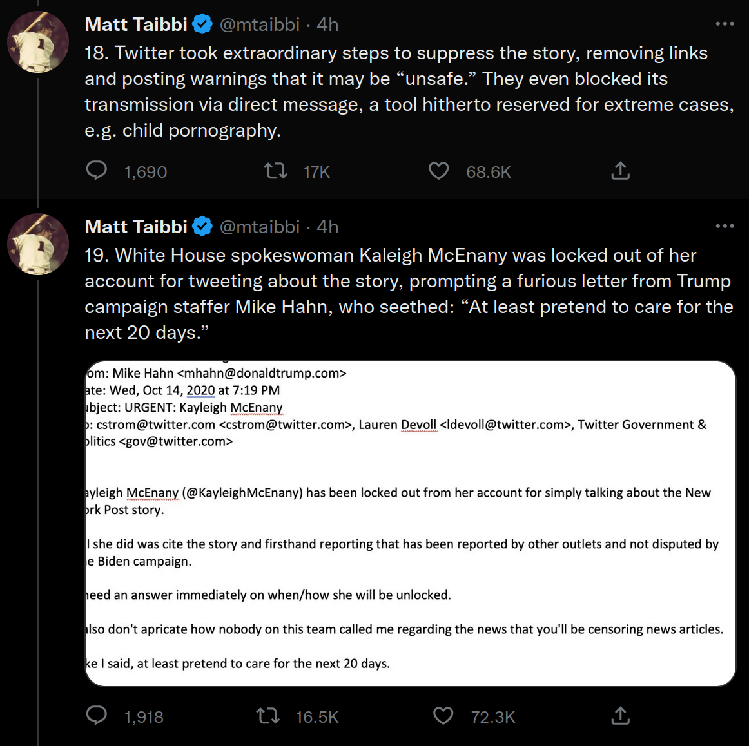749x746 pixels.
Task: Reply to tweet 19 about Kaleigh McEnany
Action: pyautogui.click(x=97, y=716)
